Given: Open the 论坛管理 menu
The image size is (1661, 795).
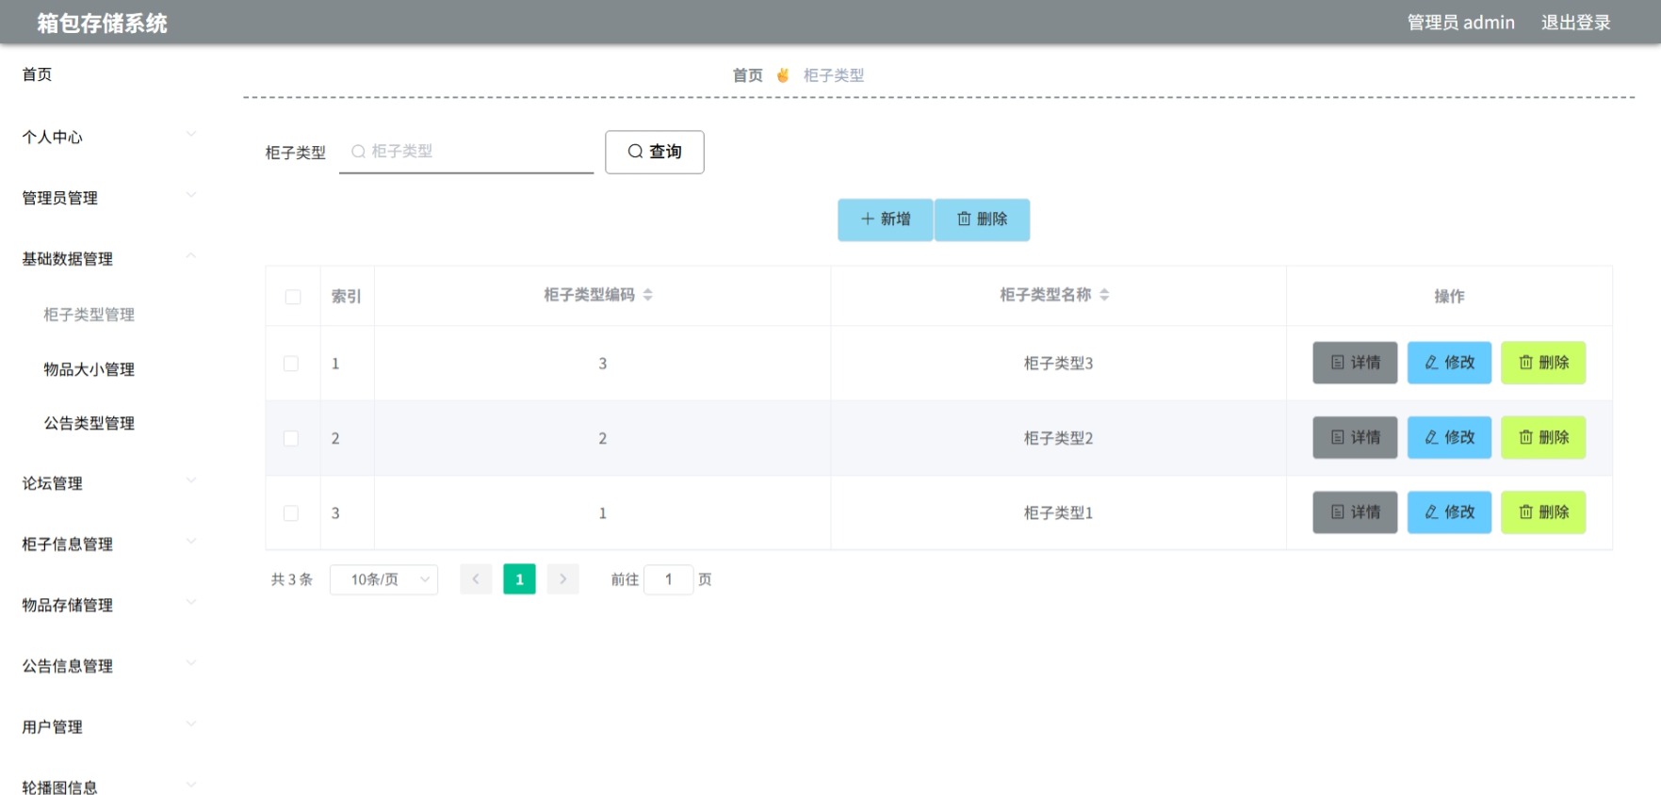Looking at the screenshot, I should click(x=52, y=483).
